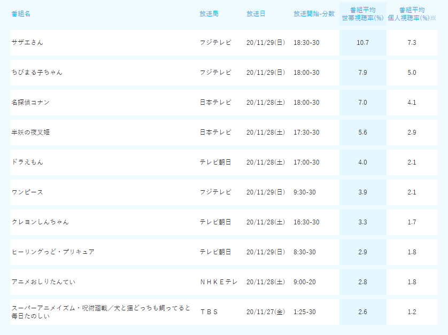Click the 8:30-30 start time cell
448x335 pixels.
click(305, 252)
